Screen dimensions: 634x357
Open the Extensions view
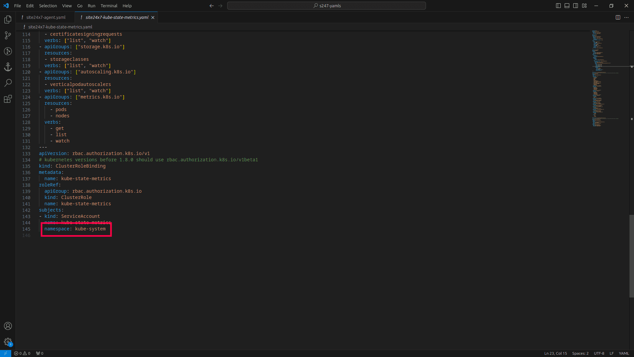coord(8,99)
